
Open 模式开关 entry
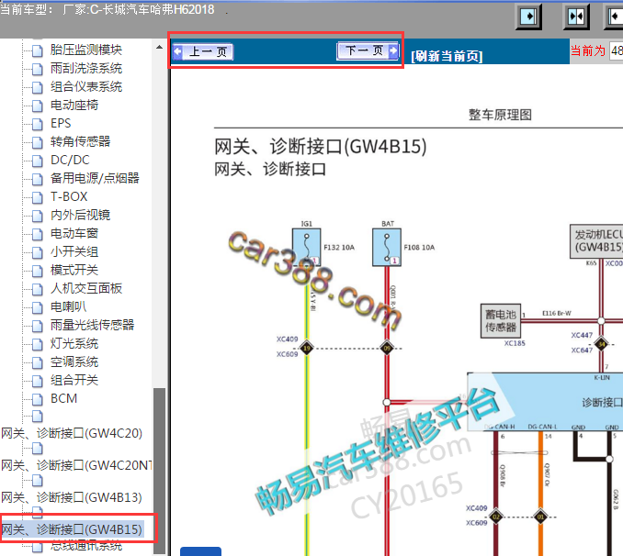click(74, 270)
